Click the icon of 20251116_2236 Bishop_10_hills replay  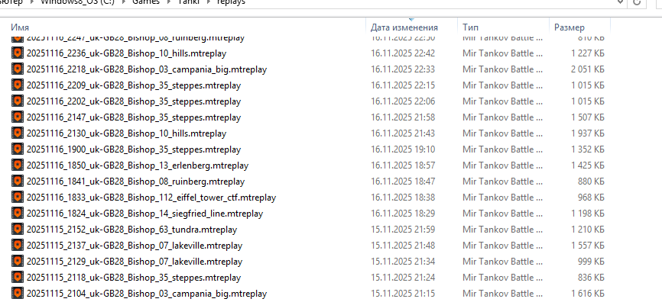(18, 53)
